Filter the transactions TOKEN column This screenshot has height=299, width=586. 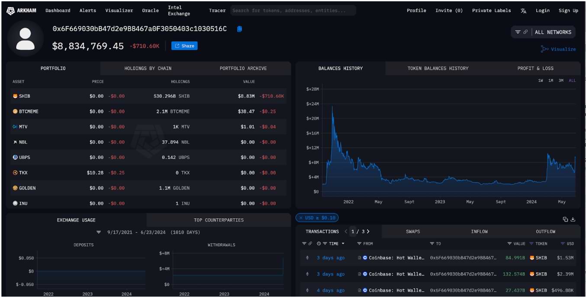click(x=531, y=244)
